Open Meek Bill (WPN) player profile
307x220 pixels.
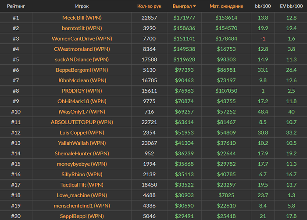[82, 18]
